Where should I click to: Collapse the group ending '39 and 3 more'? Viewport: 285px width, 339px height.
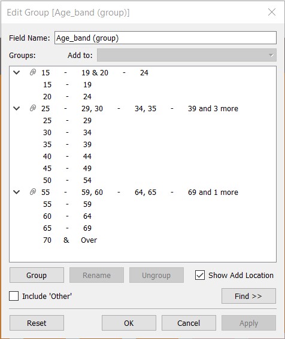point(16,108)
